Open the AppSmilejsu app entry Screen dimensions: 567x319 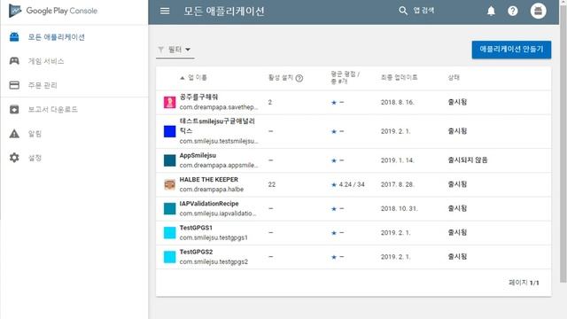353,160
